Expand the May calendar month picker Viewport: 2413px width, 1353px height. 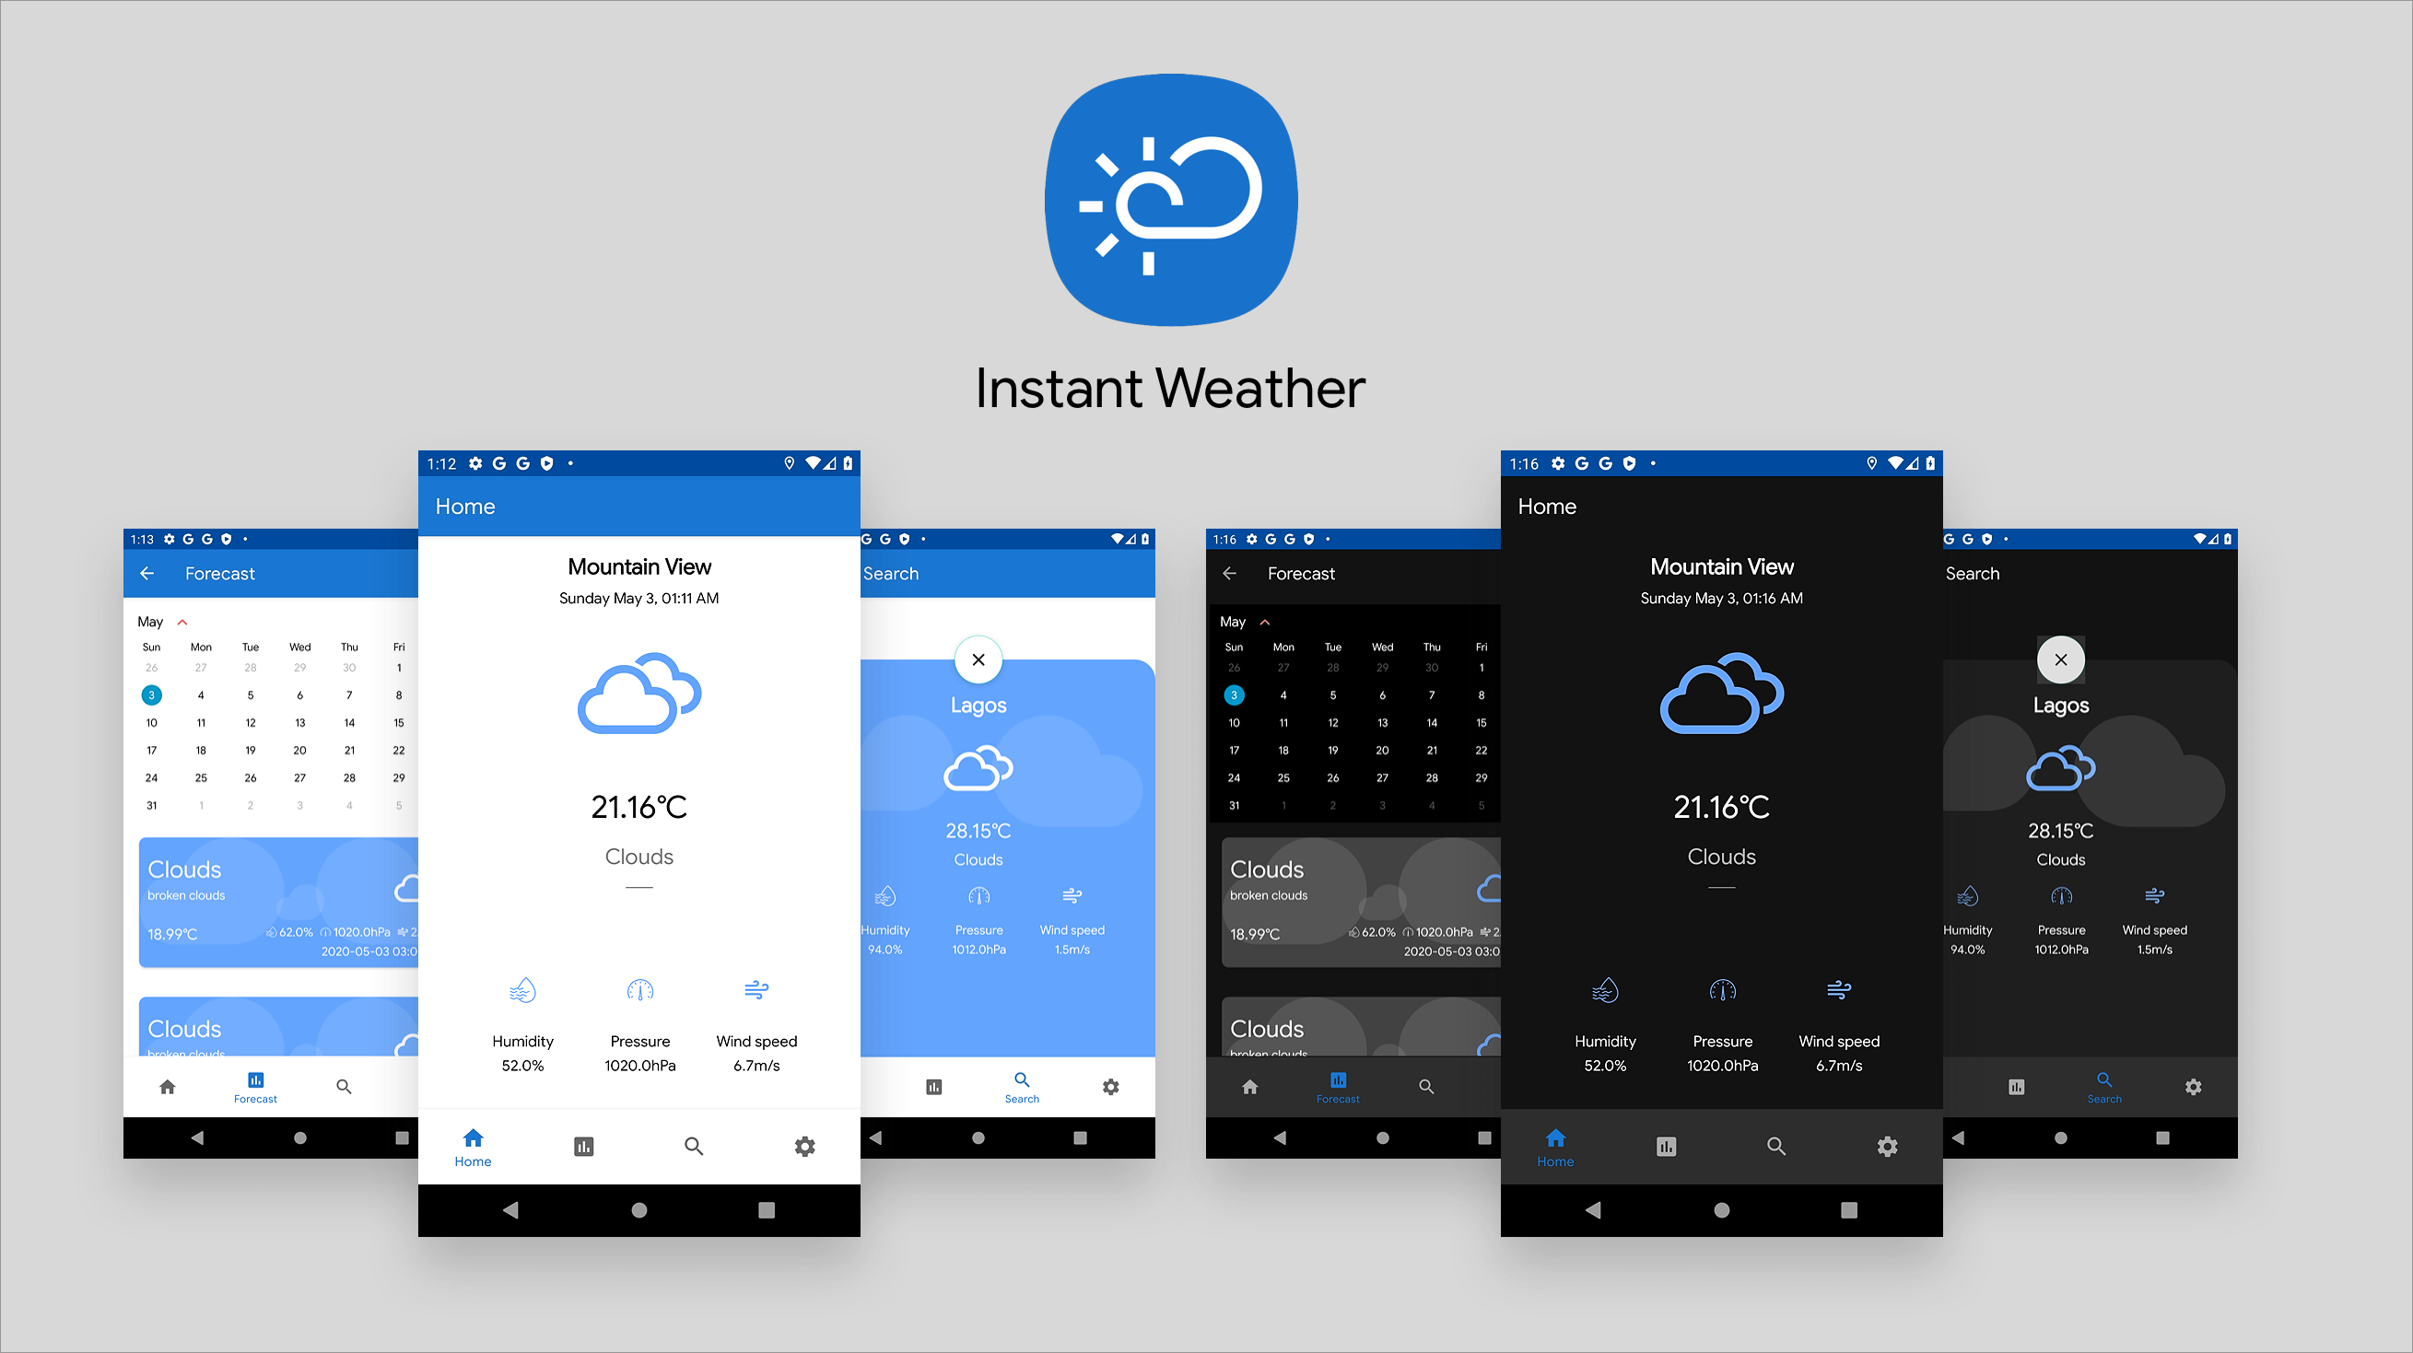pos(166,621)
